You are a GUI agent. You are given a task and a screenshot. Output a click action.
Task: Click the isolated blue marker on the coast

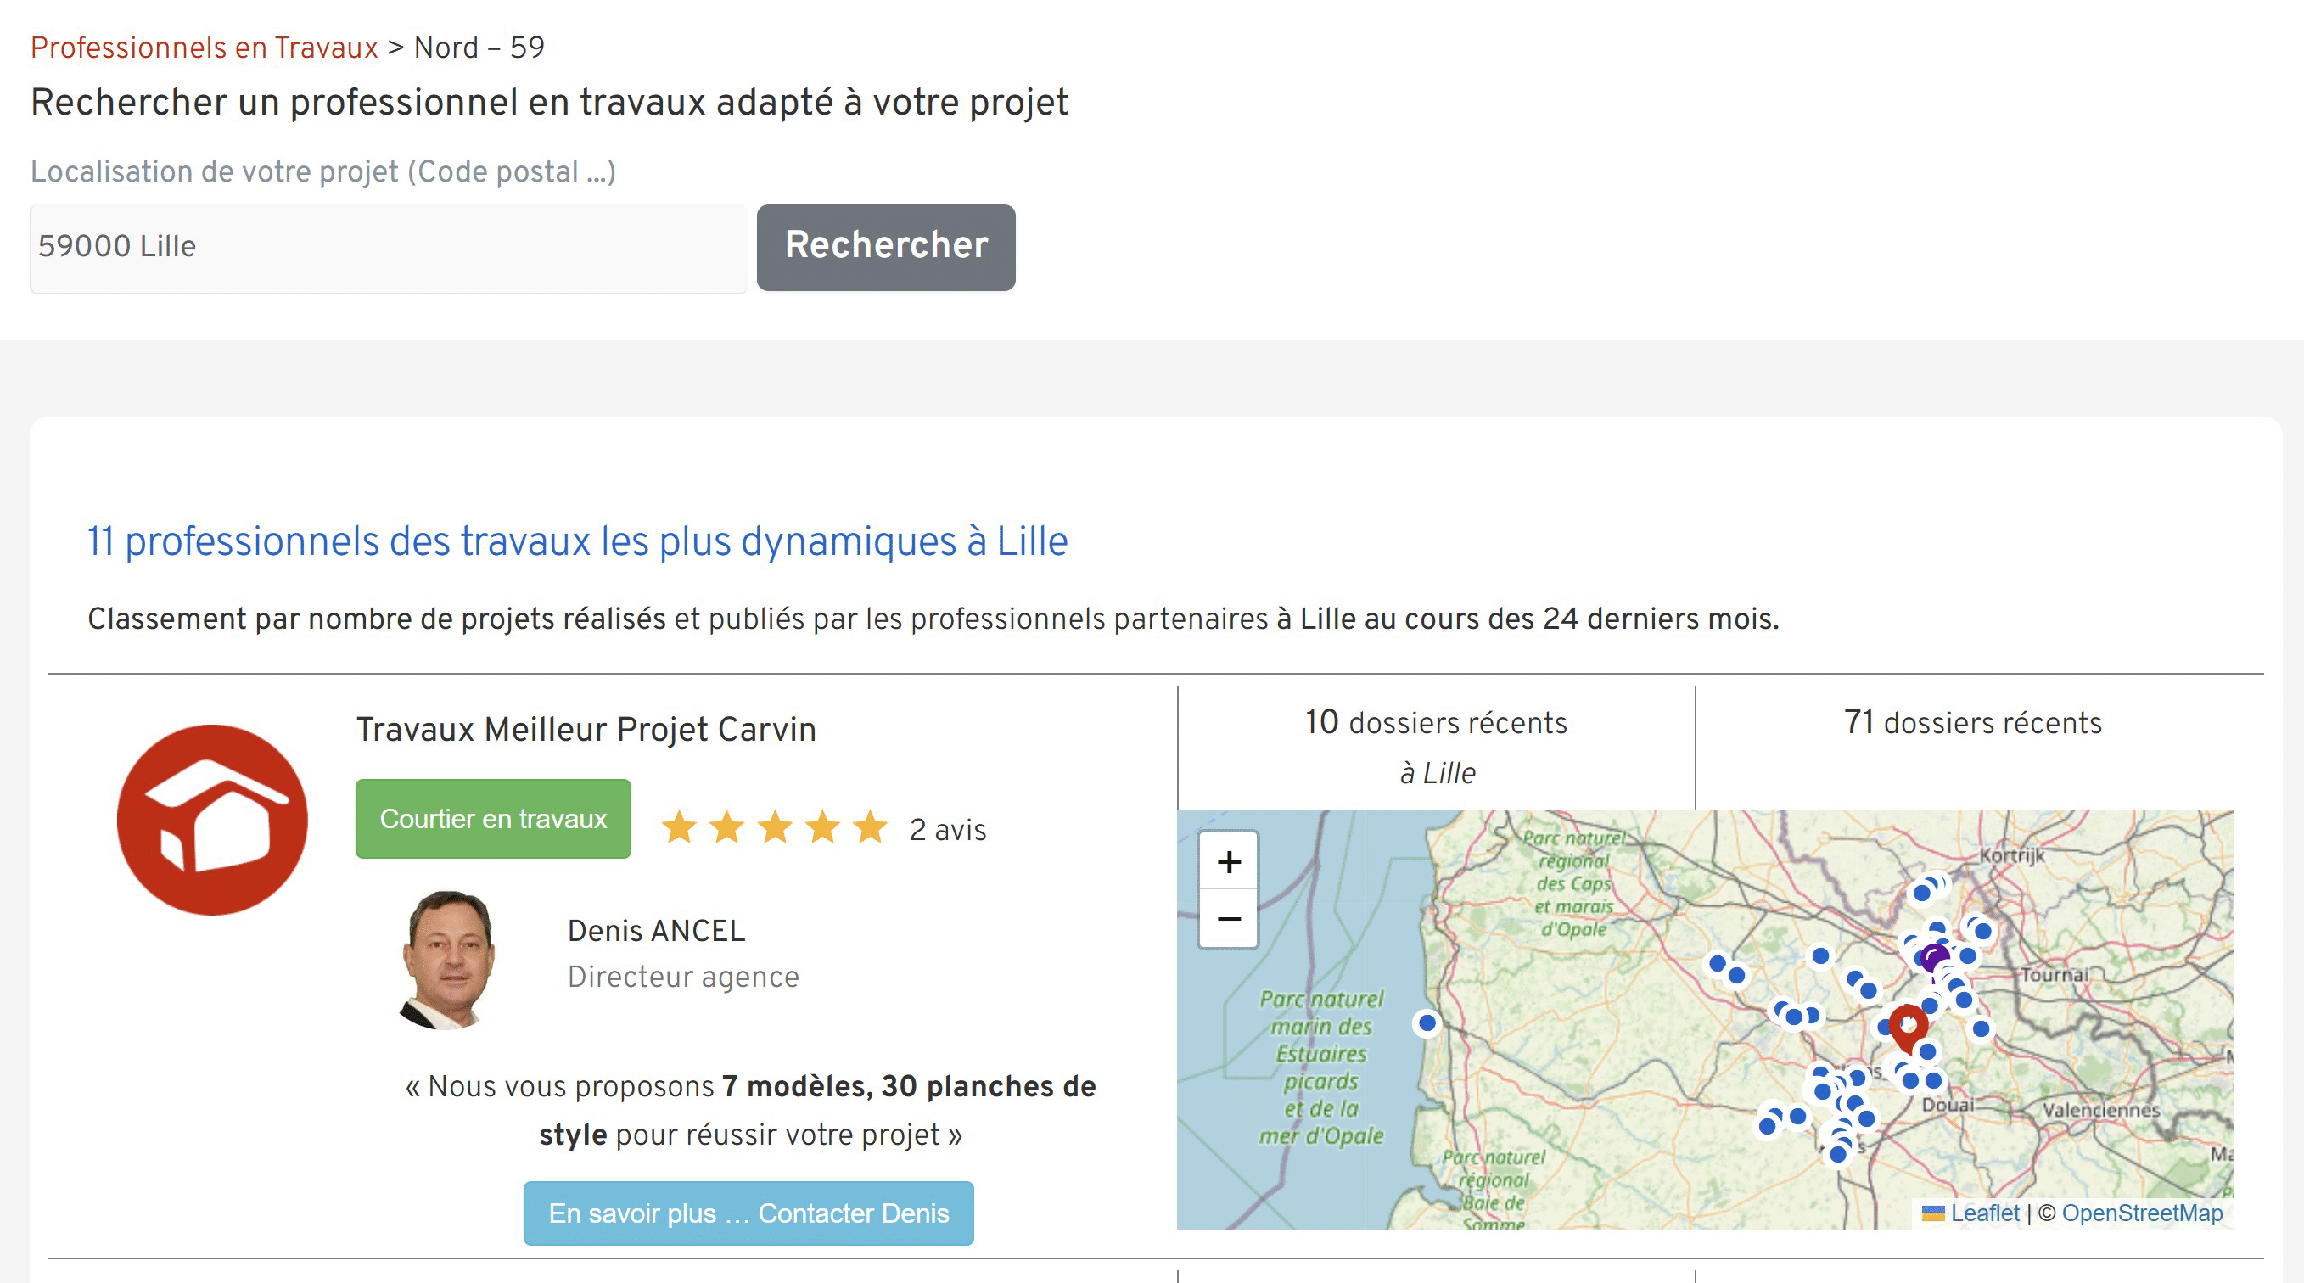1427,1022
